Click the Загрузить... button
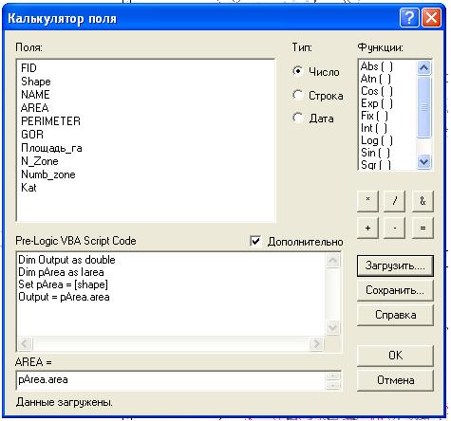Viewport: 451px width, 421px height. tap(395, 265)
